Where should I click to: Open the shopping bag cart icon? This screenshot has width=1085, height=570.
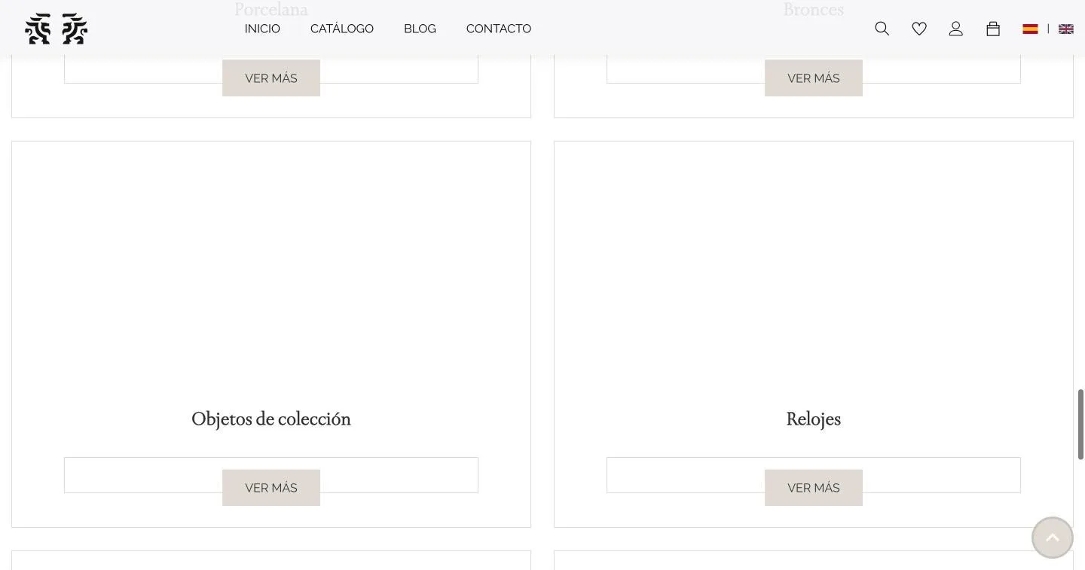click(x=993, y=29)
